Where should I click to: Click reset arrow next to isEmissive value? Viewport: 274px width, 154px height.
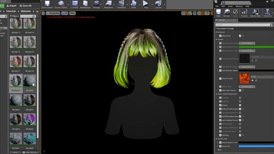pos(243,36)
